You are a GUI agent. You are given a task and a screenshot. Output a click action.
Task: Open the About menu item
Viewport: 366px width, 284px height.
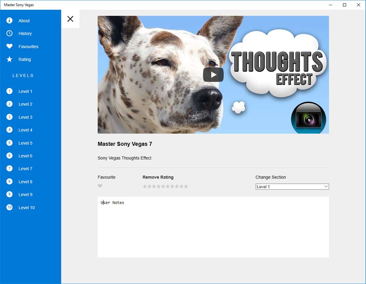[24, 21]
